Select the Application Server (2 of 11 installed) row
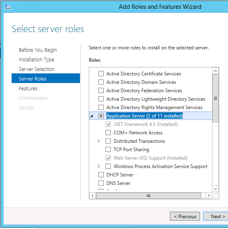Screen dimensions: 228x229 150,116
